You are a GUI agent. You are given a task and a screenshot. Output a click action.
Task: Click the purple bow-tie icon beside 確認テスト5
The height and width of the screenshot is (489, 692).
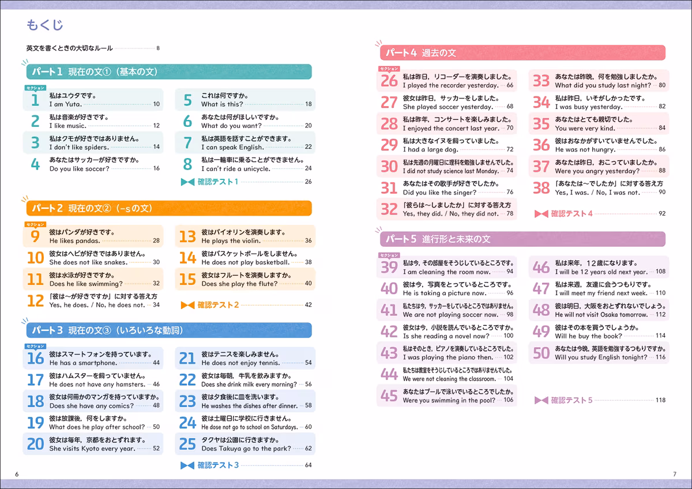click(x=541, y=400)
